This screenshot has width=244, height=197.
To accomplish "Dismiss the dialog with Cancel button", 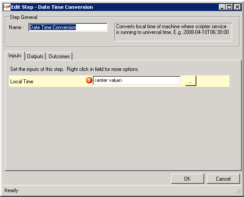I will click(x=223, y=178).
